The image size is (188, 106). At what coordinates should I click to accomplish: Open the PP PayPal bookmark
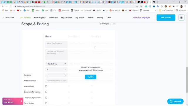[x=105, y=11]
